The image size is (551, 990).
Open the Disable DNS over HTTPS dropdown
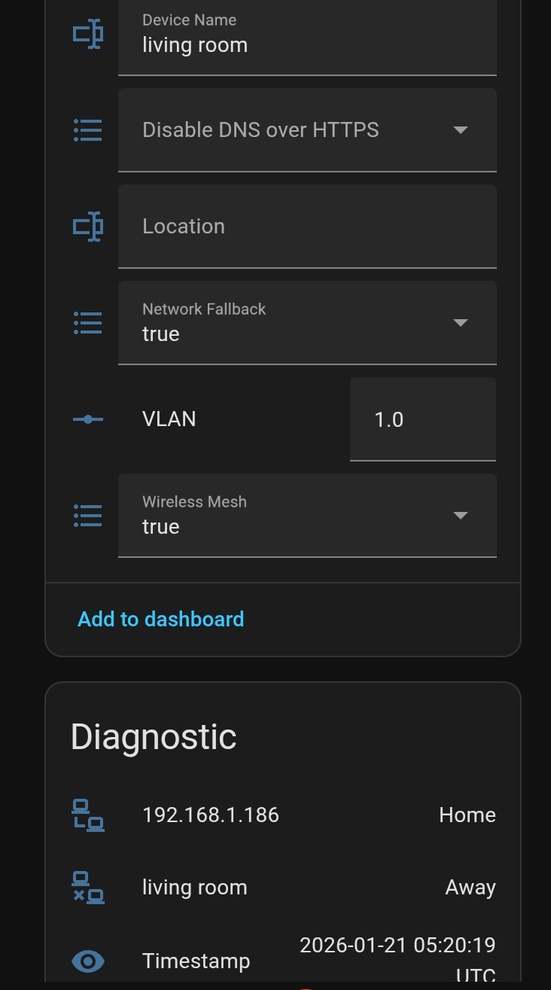460,130
